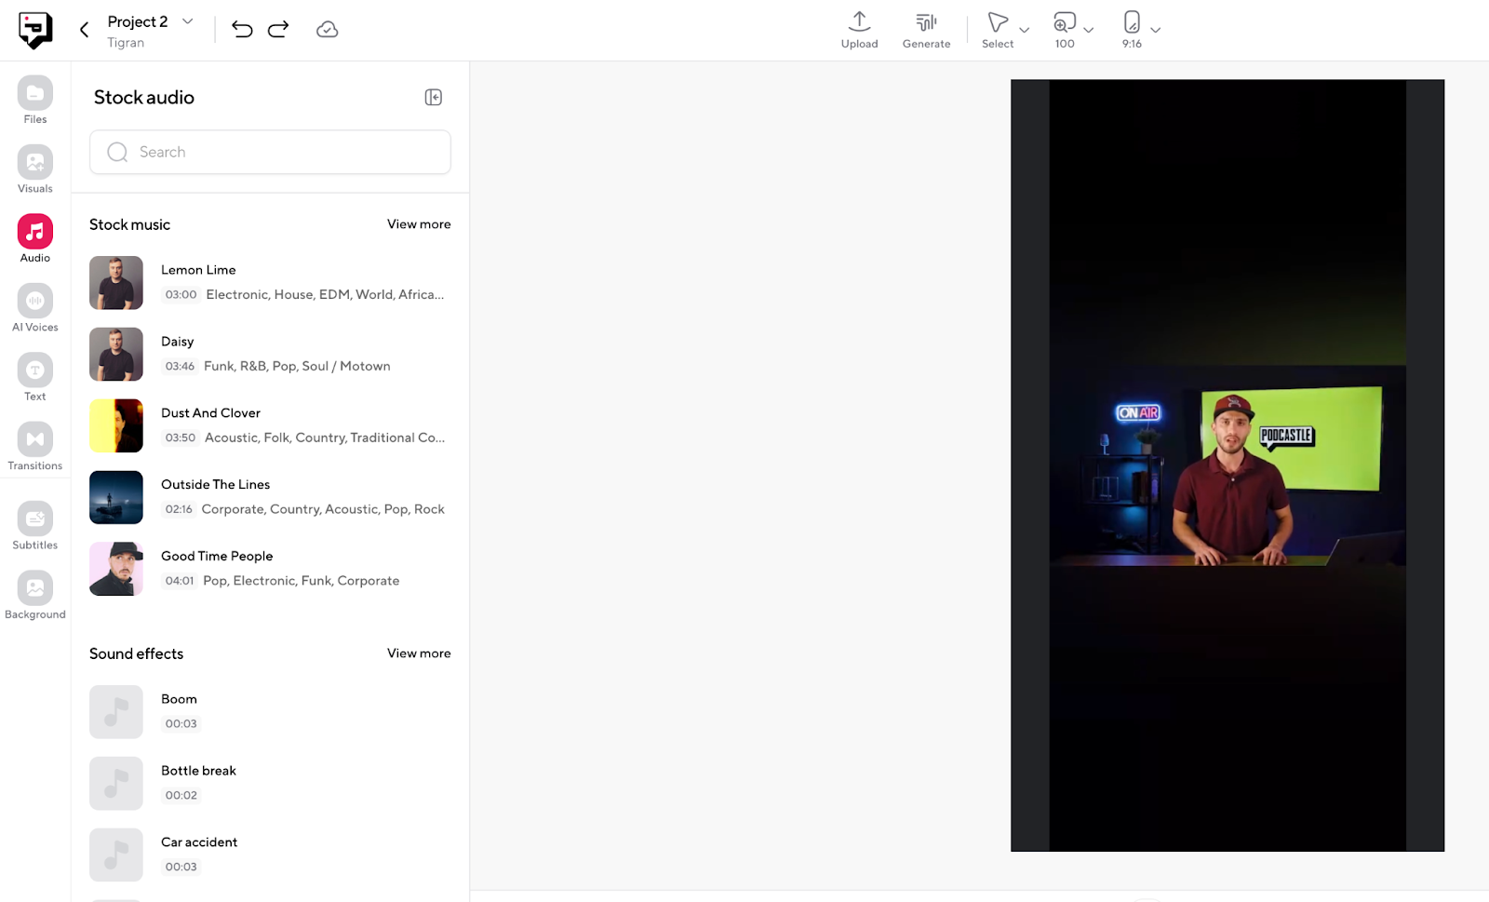Image resolution: width=1489 pixels, height=902 pixels.
Task: Select the Outside The Lines title
Action: 215,485
